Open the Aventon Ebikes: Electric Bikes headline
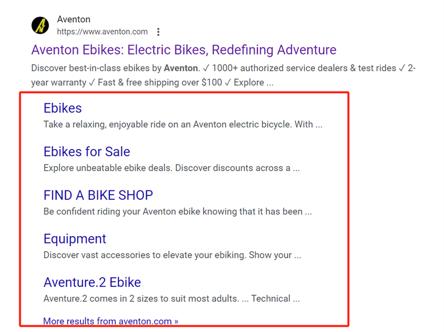This screenshot has width=444, height=332. click(184, 50)
